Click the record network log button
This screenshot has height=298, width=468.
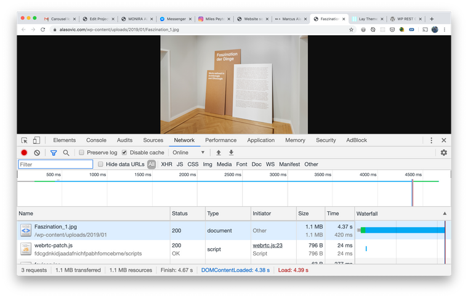click(x=25, y=153)
